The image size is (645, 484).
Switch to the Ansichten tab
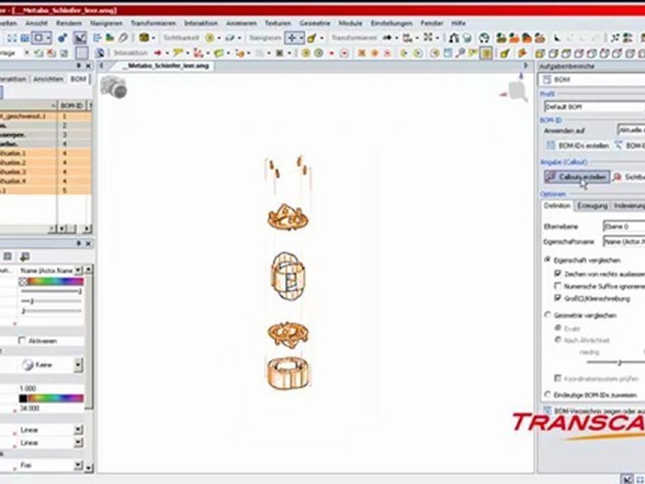48,79
